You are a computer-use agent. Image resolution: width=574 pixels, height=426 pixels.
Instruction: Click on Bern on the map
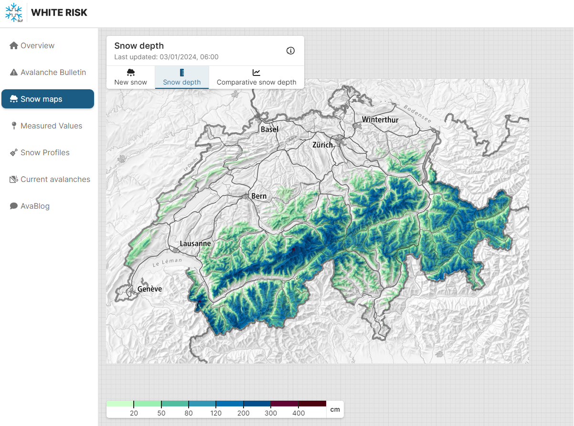click(258, 196)
